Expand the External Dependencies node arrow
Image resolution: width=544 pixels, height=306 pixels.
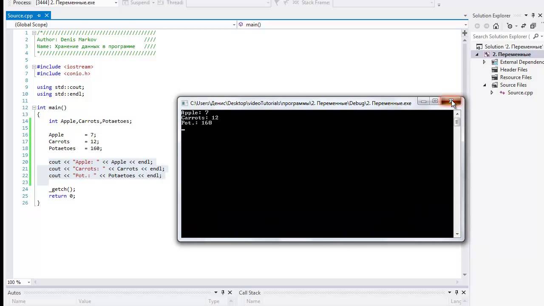click(484, 62)
